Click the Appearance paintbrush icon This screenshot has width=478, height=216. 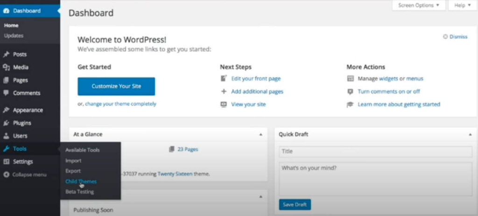tap(7, 111)
